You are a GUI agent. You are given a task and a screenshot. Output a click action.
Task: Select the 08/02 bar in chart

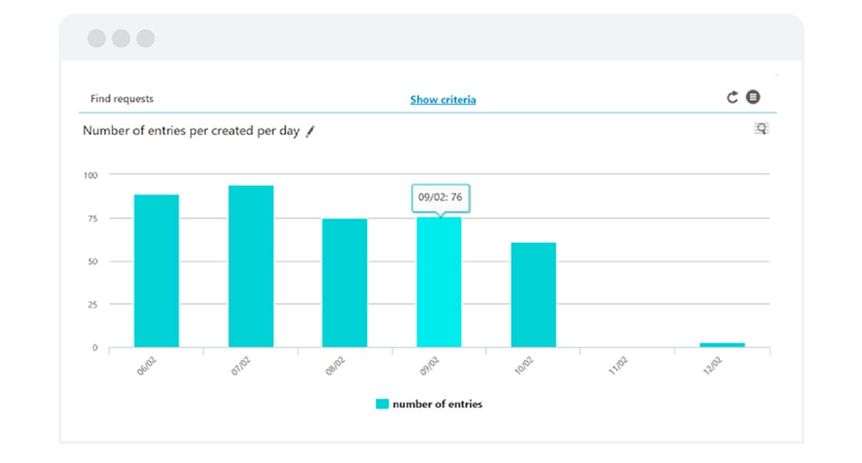point(345,283)
